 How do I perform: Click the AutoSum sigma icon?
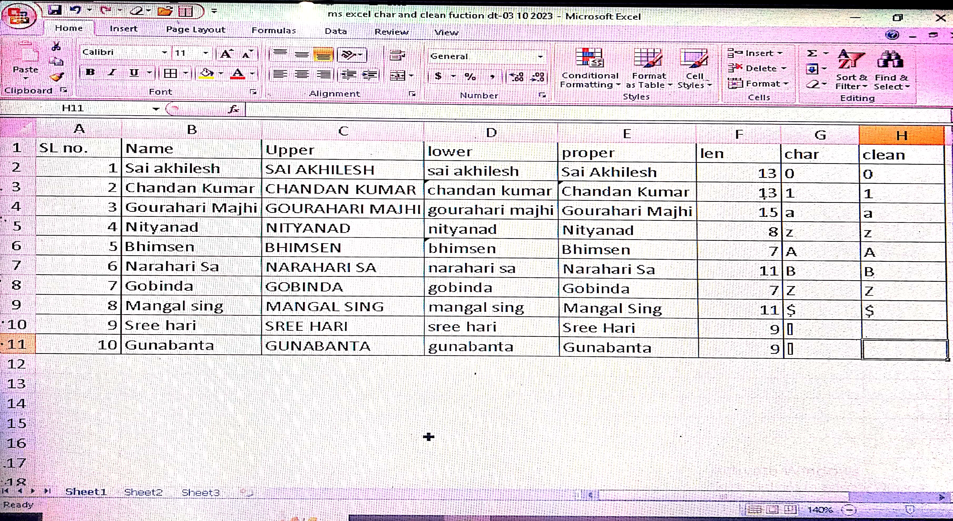click(812, 54)
